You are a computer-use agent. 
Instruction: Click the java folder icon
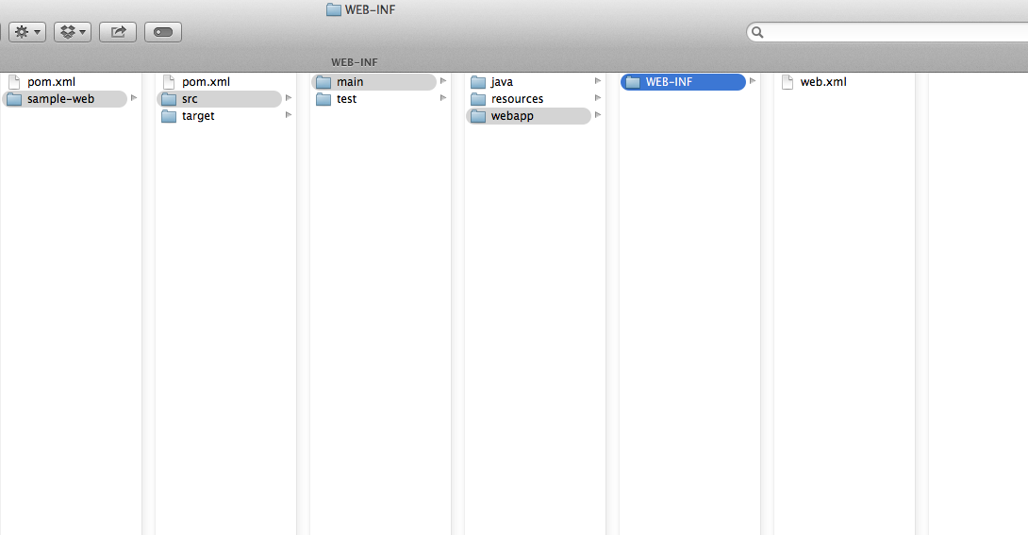(478, 82)
